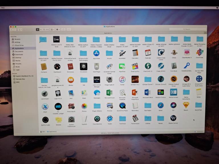The height and width of the screenshot is (164, 219).
Task: Switch to icon view in toolbar
Action: (x=37, y=29)
